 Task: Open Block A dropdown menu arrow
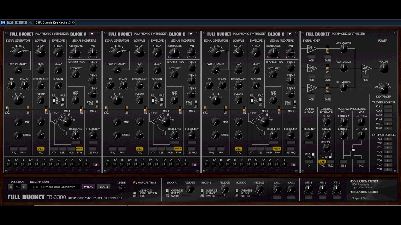(92, 34)
